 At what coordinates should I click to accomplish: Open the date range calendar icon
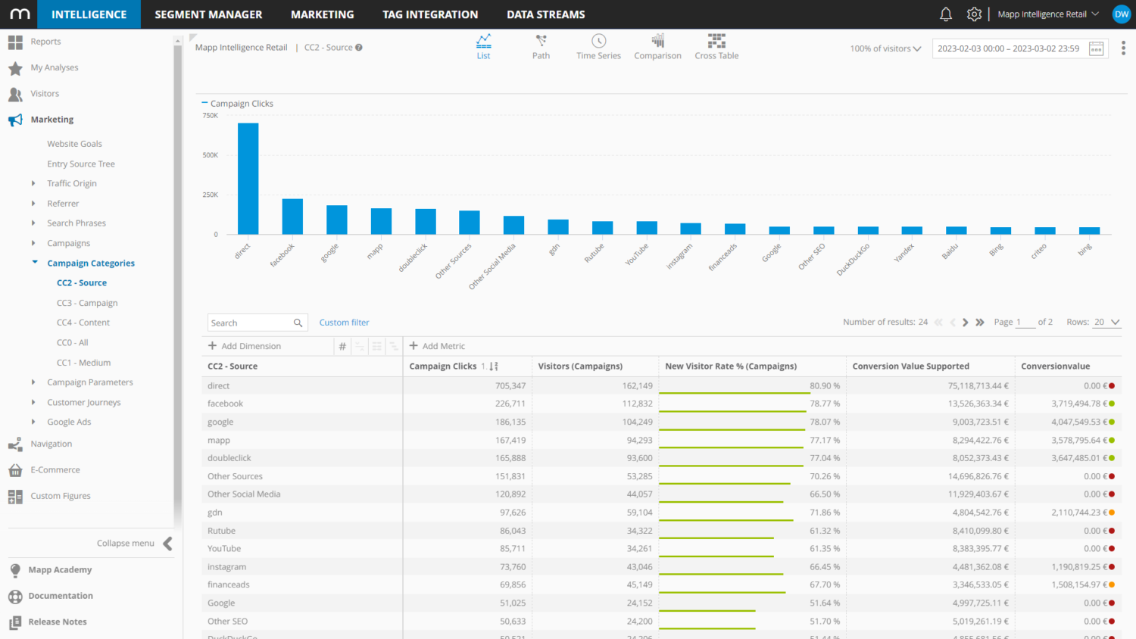[1096, 48]
